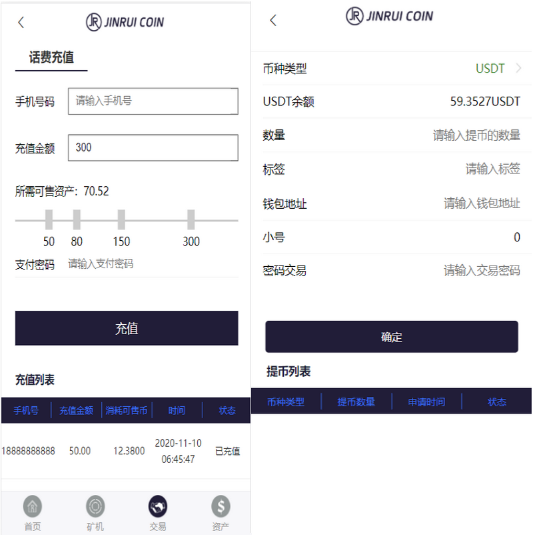Expand the 币种类型 USDT selector
This screenshot has width=533, height=535.
(x=397, y=69)
